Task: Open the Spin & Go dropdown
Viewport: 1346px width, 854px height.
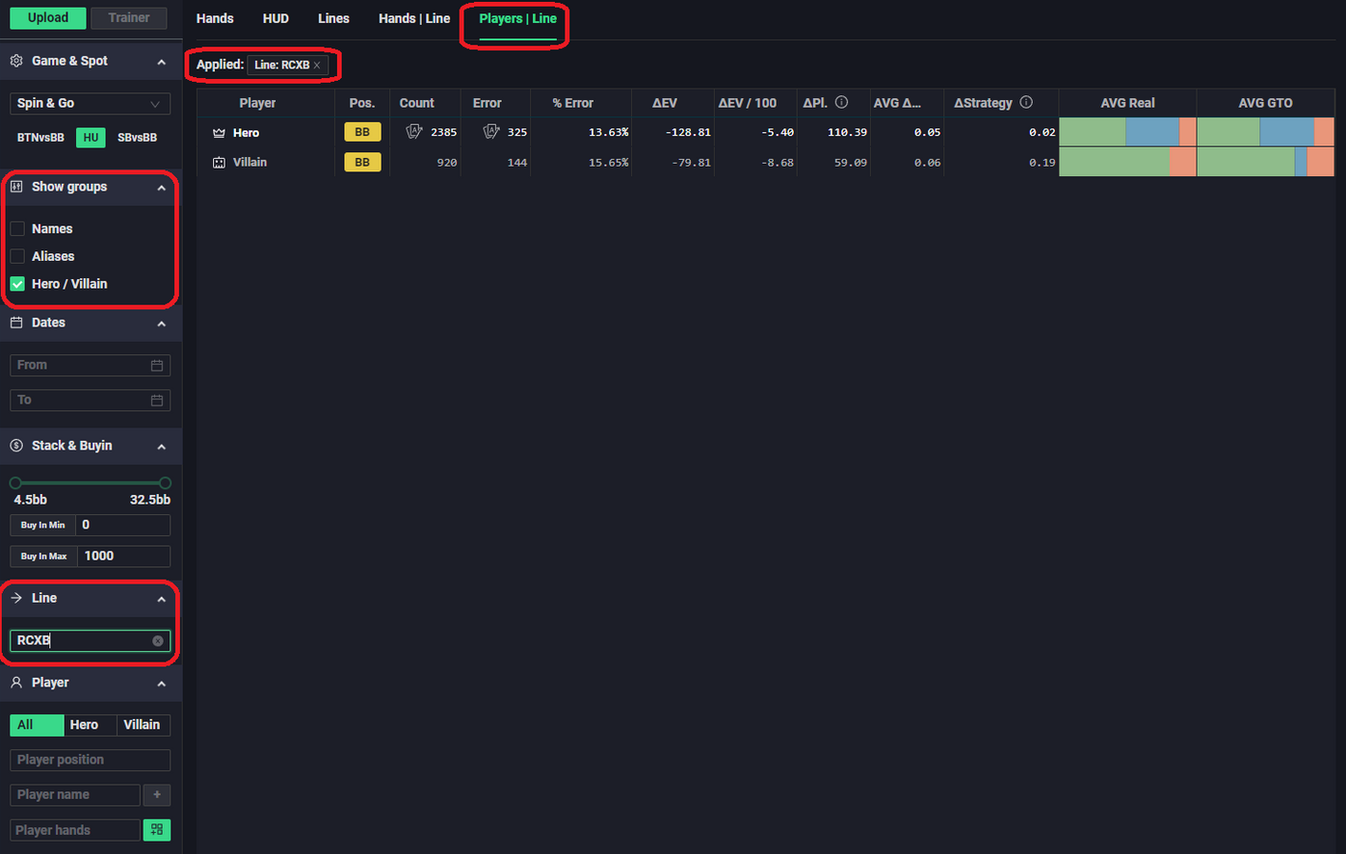Action: coord(90,104)
